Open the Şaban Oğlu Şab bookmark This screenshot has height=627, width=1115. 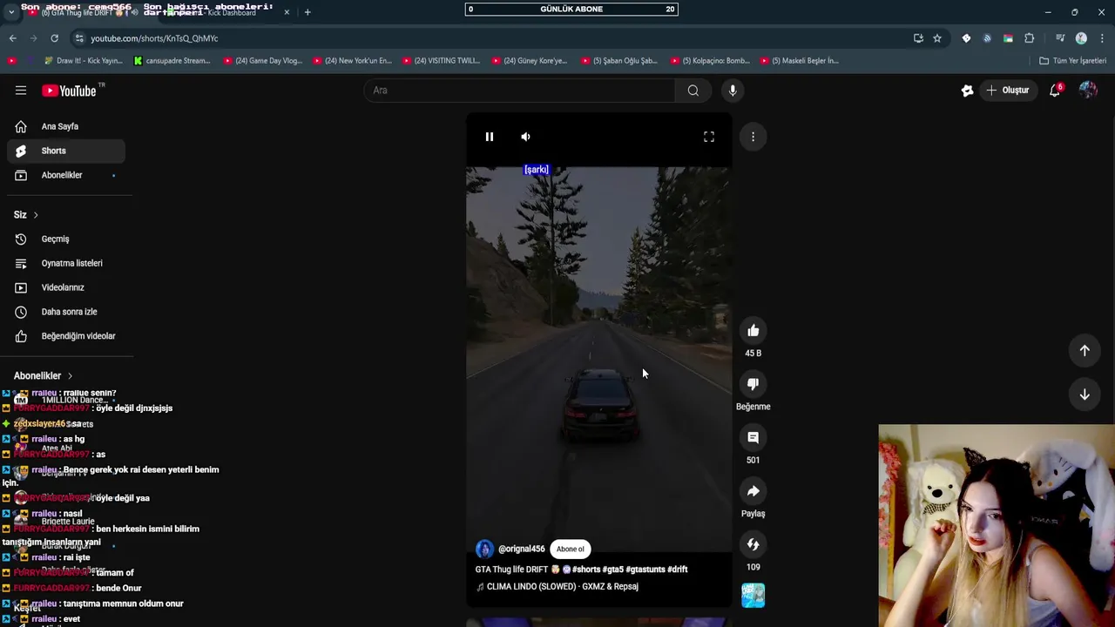click(619, 61)
